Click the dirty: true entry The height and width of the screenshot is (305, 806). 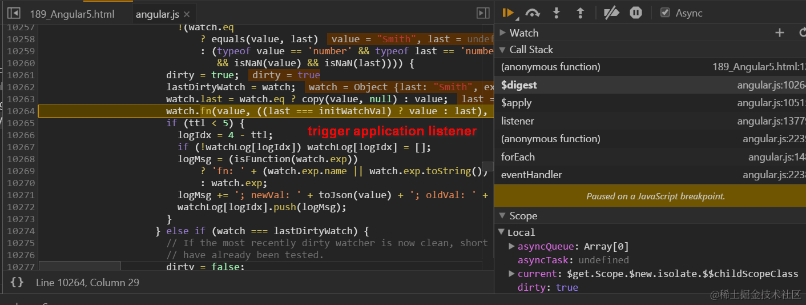[x=548, y=287]
